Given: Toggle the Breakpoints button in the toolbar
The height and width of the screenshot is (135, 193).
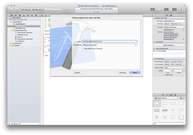Looking at the screenshot, I should coord(67,10).
